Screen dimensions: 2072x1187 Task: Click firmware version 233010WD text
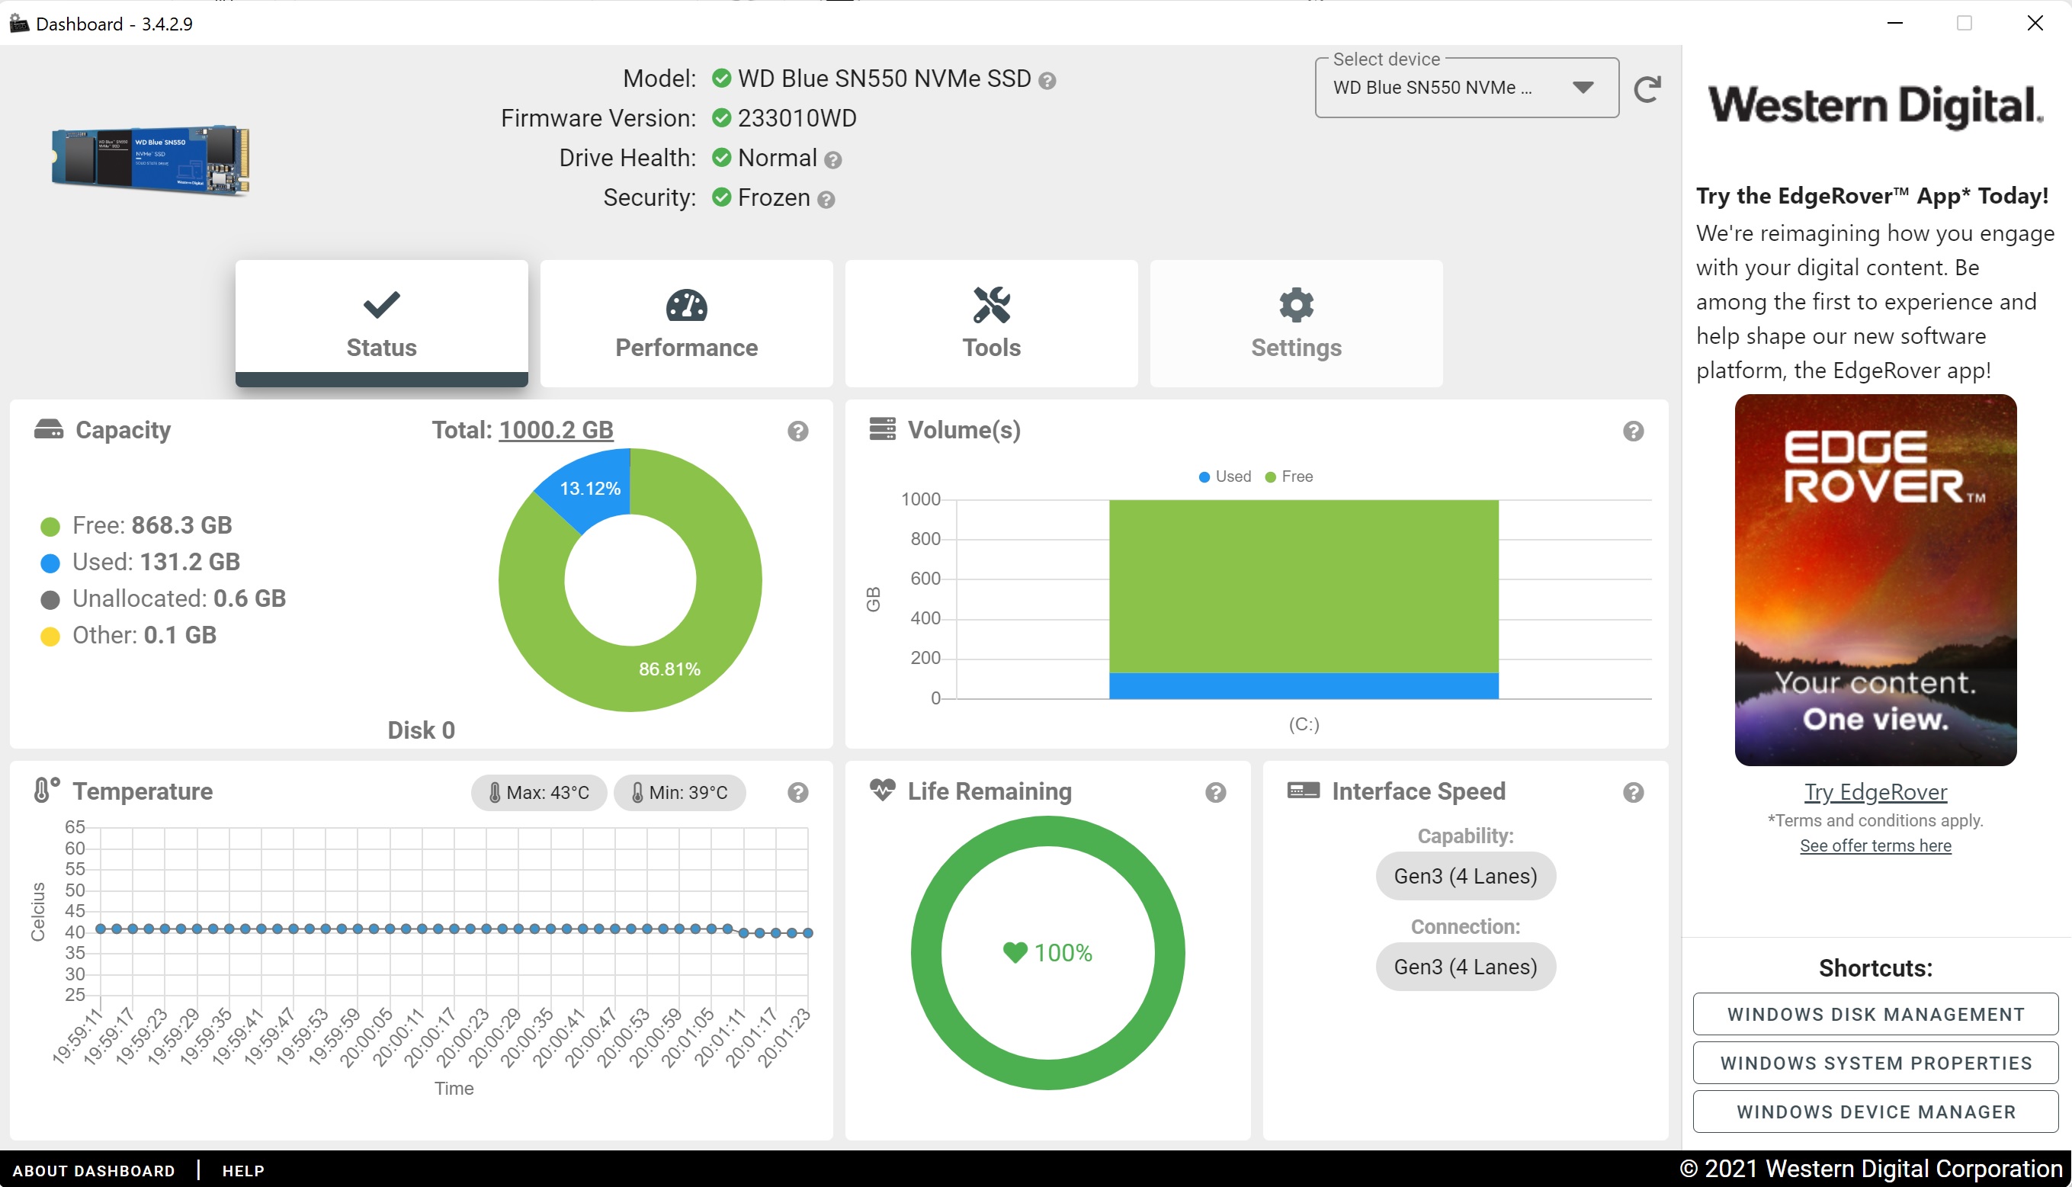pyautogui.click(x=797, y=119)
